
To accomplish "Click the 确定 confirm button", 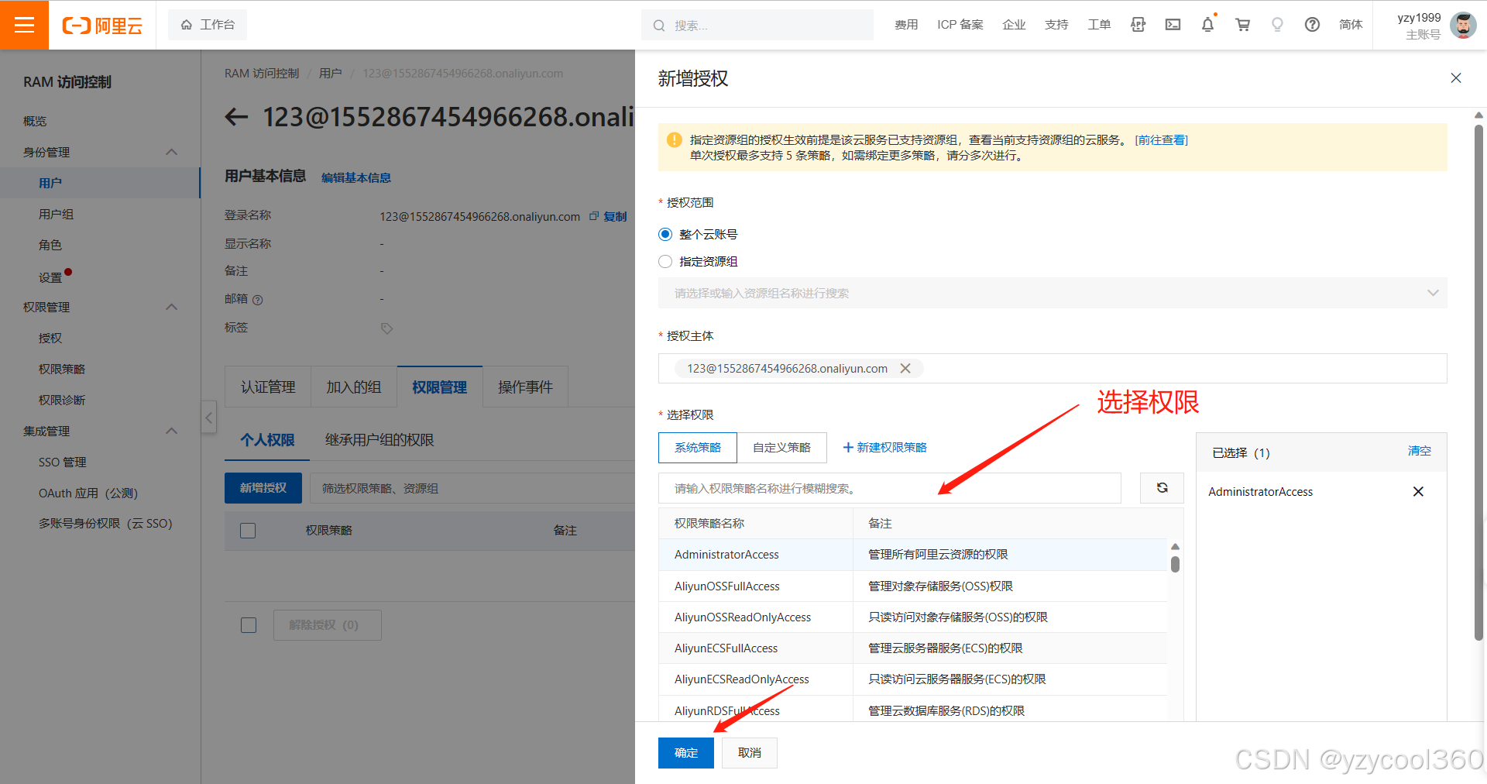I will click(x=686, y=753).
